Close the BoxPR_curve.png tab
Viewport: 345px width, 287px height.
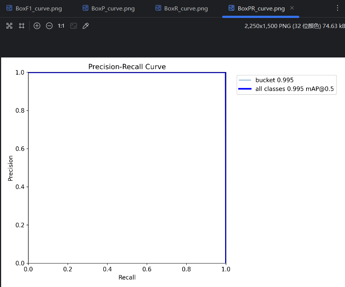(x=292, y=8)
